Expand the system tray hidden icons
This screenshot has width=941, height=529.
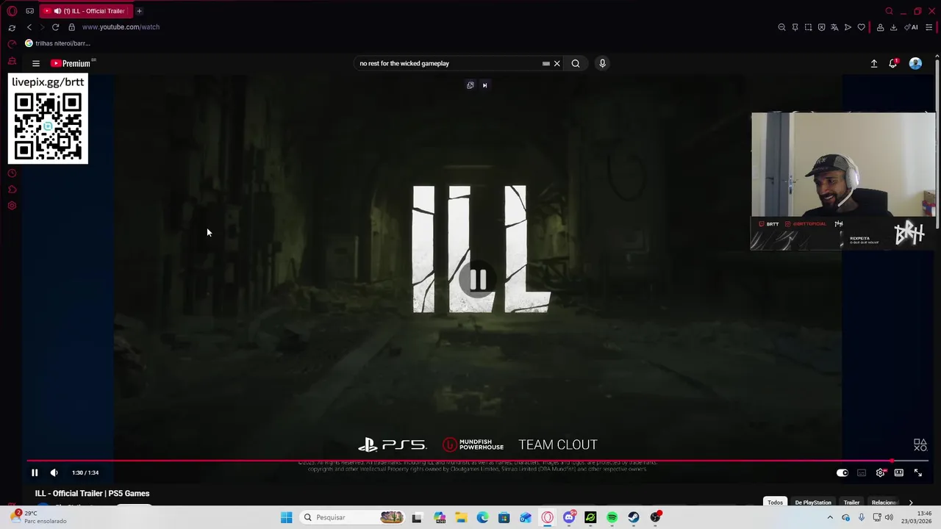[x=830, y=517]
